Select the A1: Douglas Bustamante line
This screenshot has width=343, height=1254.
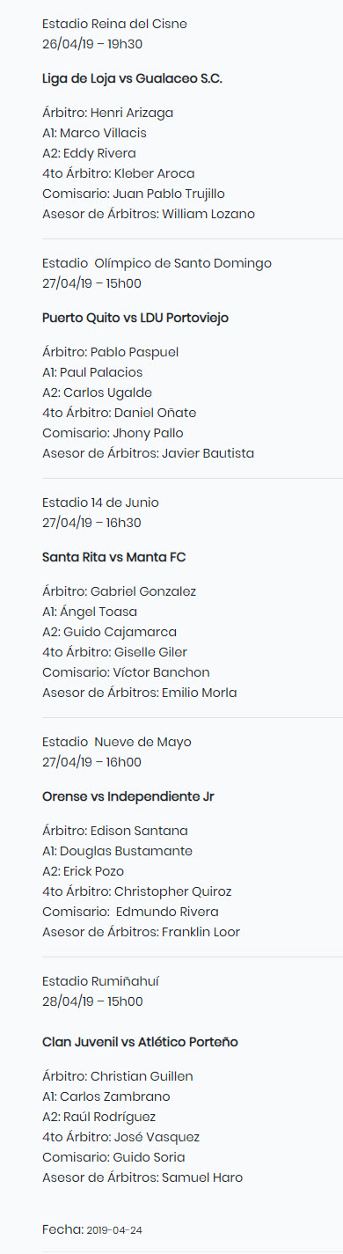click(x=117, y=851)
